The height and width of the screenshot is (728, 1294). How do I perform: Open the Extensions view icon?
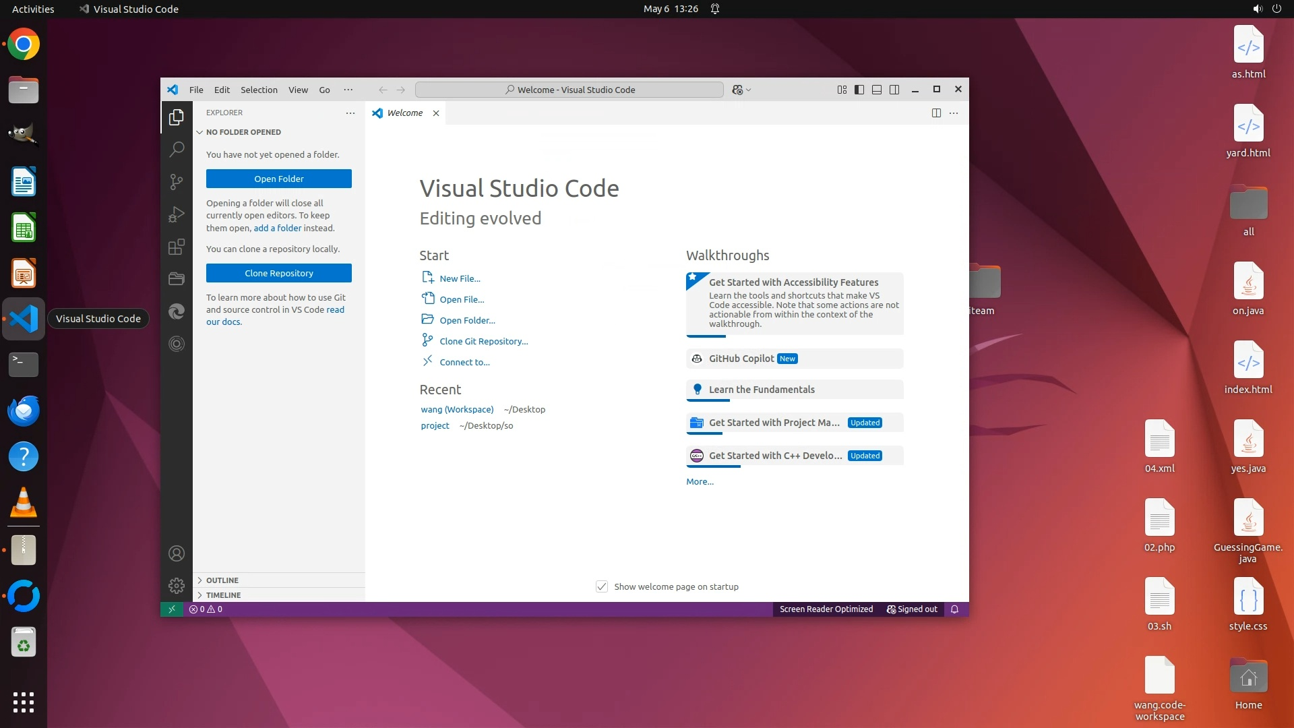[x=177, y=247]
